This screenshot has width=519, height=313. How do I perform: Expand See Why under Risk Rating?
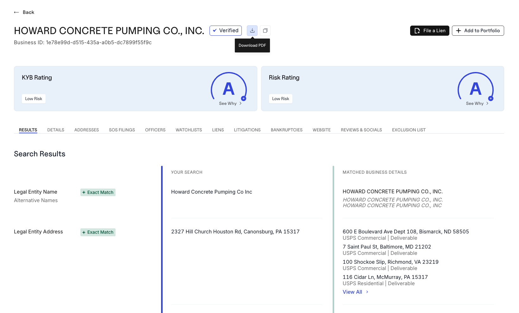(477, 104)
